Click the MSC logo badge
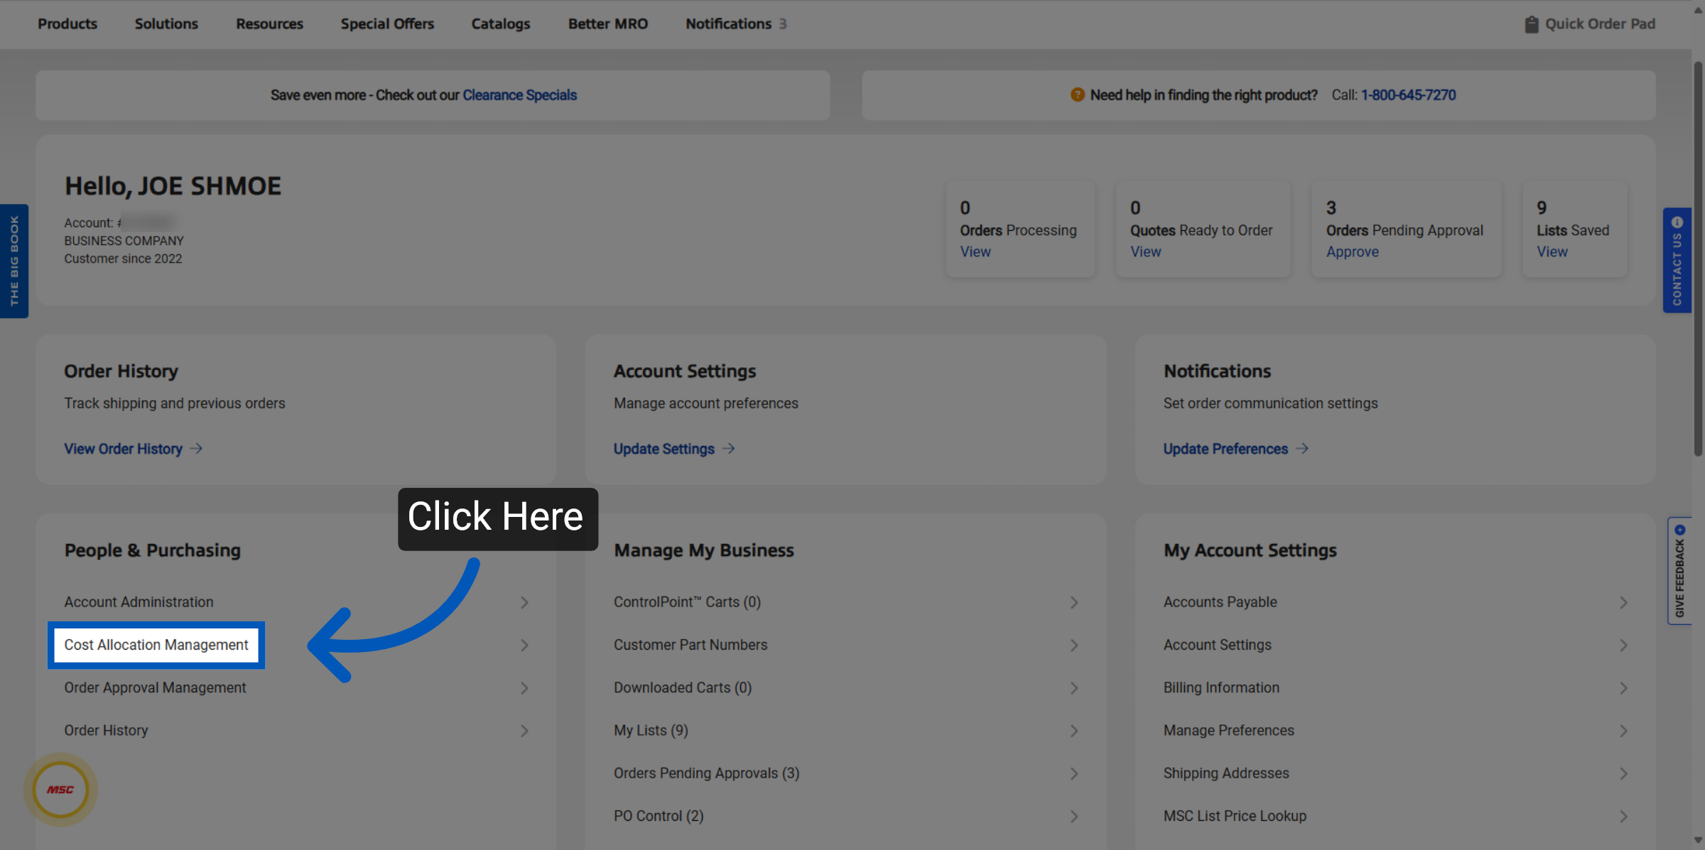 (x=60, y=790)
